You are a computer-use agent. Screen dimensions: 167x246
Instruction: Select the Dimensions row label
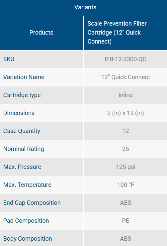click(x=19, y=113)
